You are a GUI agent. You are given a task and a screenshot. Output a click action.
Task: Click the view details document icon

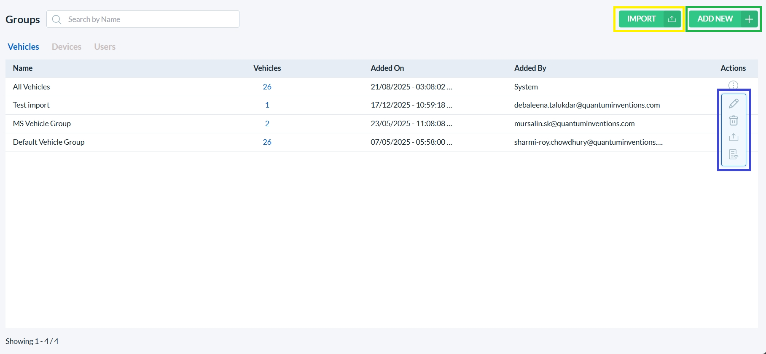(x=734, y=154)
